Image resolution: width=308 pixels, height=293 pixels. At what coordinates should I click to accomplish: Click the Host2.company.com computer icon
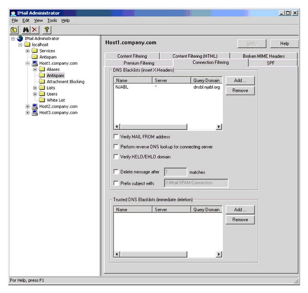pyautogui.click(x=35, y=106)
